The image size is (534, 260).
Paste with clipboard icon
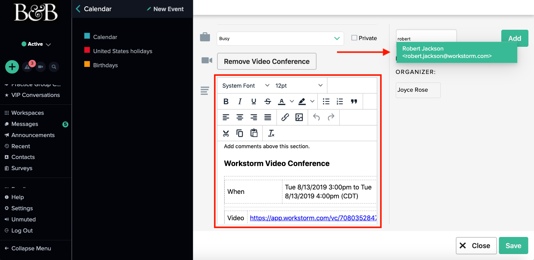pyautogui.click(x=254, y=133)
